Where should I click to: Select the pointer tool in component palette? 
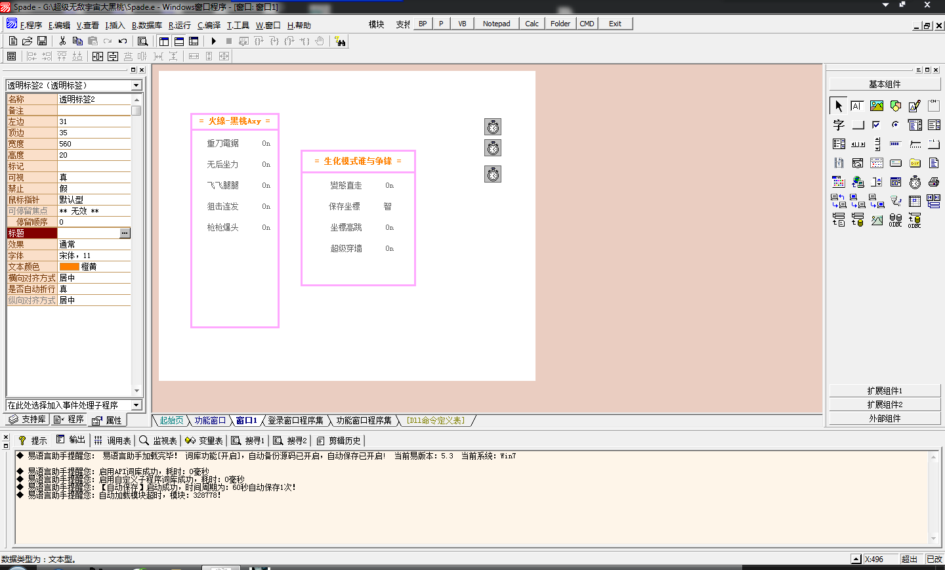[x=838, y=106]
